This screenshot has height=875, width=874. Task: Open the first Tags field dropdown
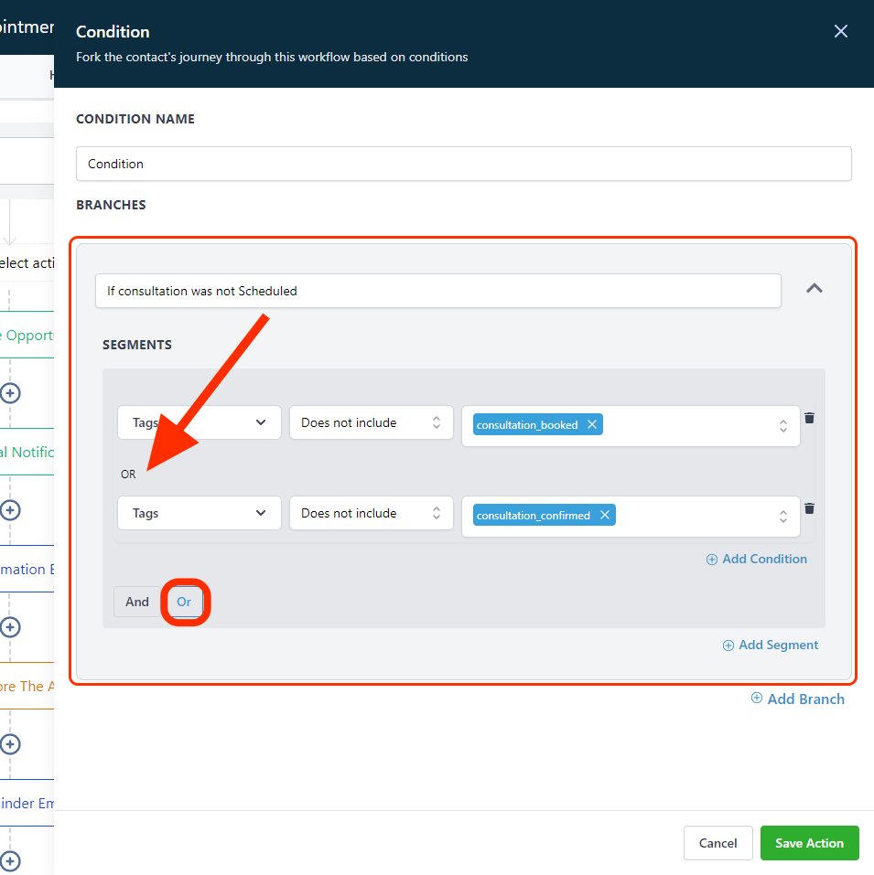(200, 422)
